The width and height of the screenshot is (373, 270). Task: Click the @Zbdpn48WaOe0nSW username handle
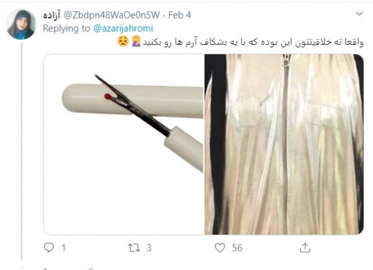click(111, 15)
